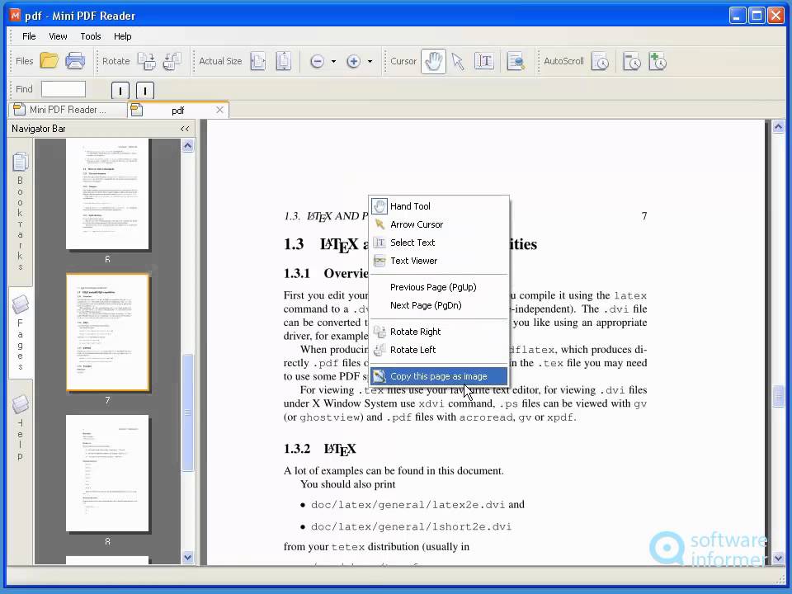Image resolution: width=792 pixels, height=594 pixels.
Task: Fit page height icon in toolbar
Action: click(283, 61)
